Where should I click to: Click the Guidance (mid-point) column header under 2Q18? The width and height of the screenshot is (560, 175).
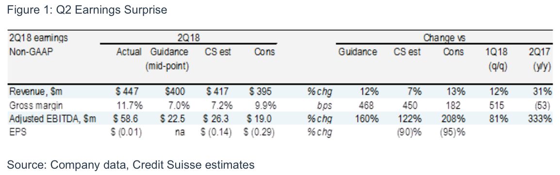pos(169,59)
